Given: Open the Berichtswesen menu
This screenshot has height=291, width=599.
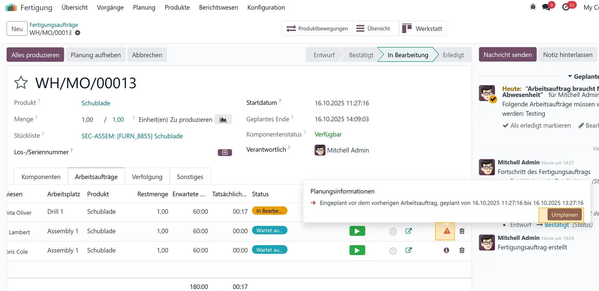Looking at the screenshot, I should coord(218,7).
